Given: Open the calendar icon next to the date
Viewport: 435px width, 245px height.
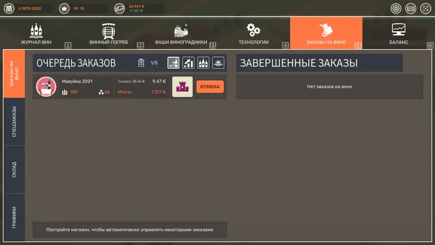Looking at the screenshot, I should pyautogui.click(x=9, y=8).
